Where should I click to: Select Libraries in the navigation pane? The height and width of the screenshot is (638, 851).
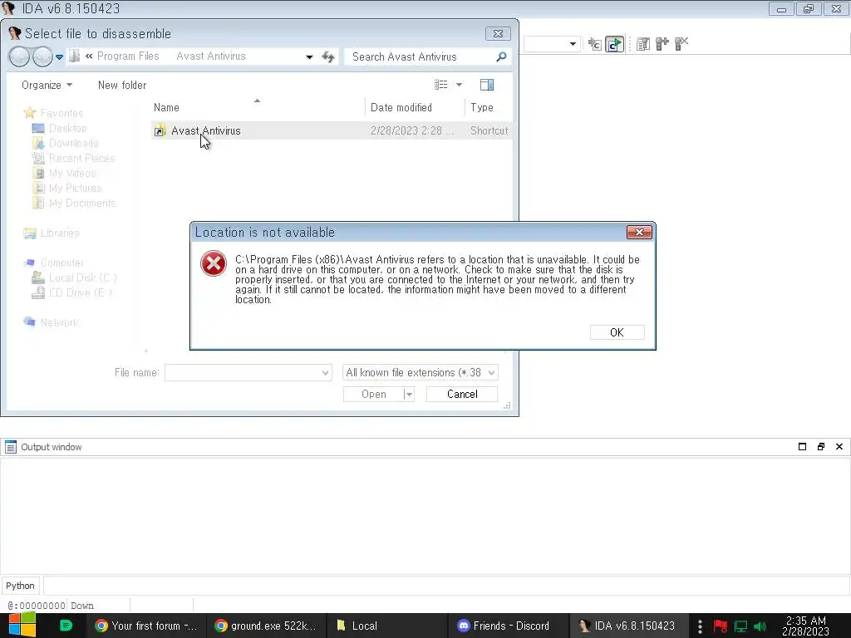click(x=52, y=233)
